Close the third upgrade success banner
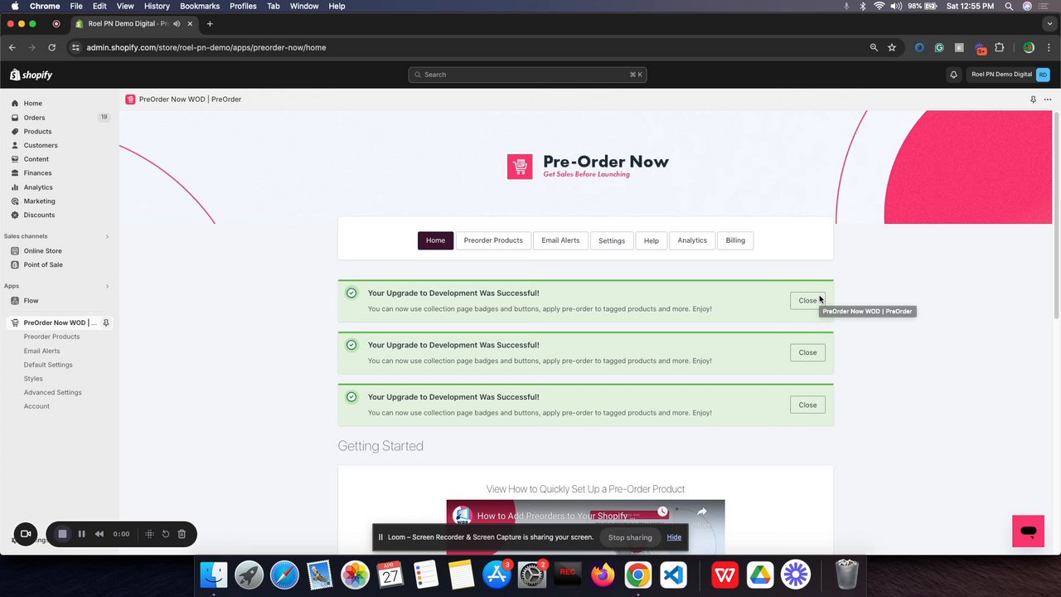1061x597 pixels. coord(807,405)
